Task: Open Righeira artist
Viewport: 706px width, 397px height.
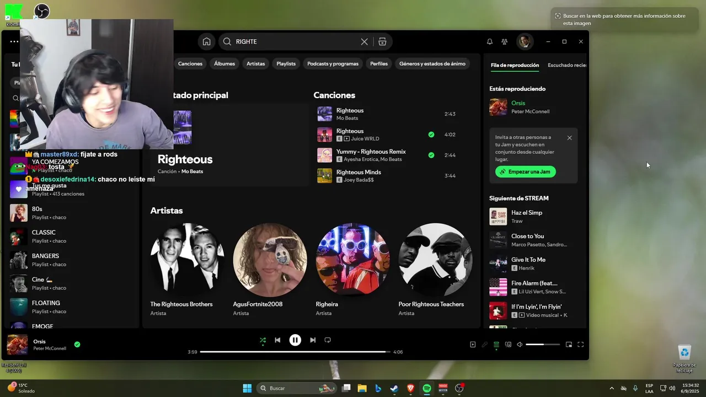Action: point(352,270)
